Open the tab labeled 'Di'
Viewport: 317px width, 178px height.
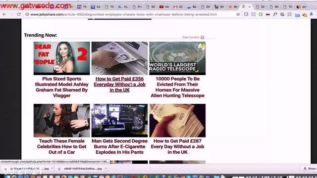pyautogui.click(x=205, y=6)
